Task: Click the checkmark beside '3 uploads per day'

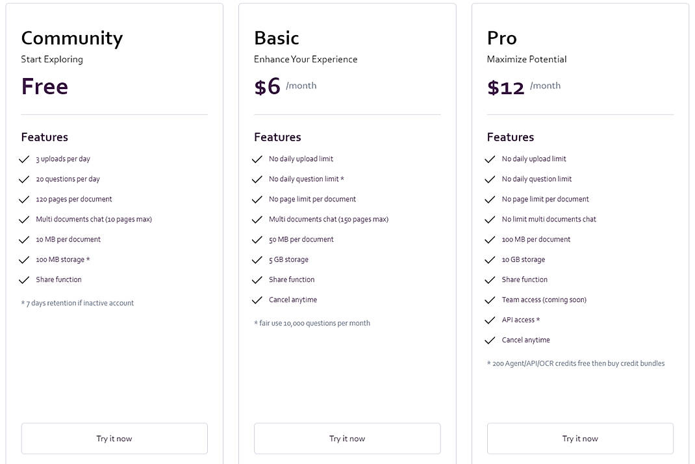Action: pos(24,159)
